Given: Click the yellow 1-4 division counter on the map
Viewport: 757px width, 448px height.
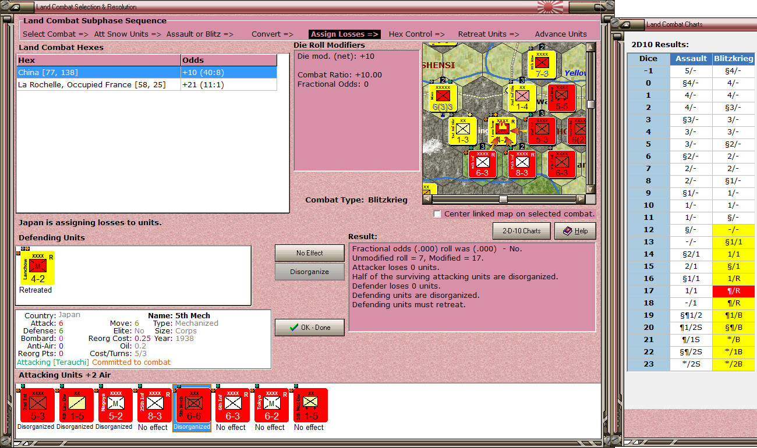Looking at the screenshot, I should coord(522,98).
